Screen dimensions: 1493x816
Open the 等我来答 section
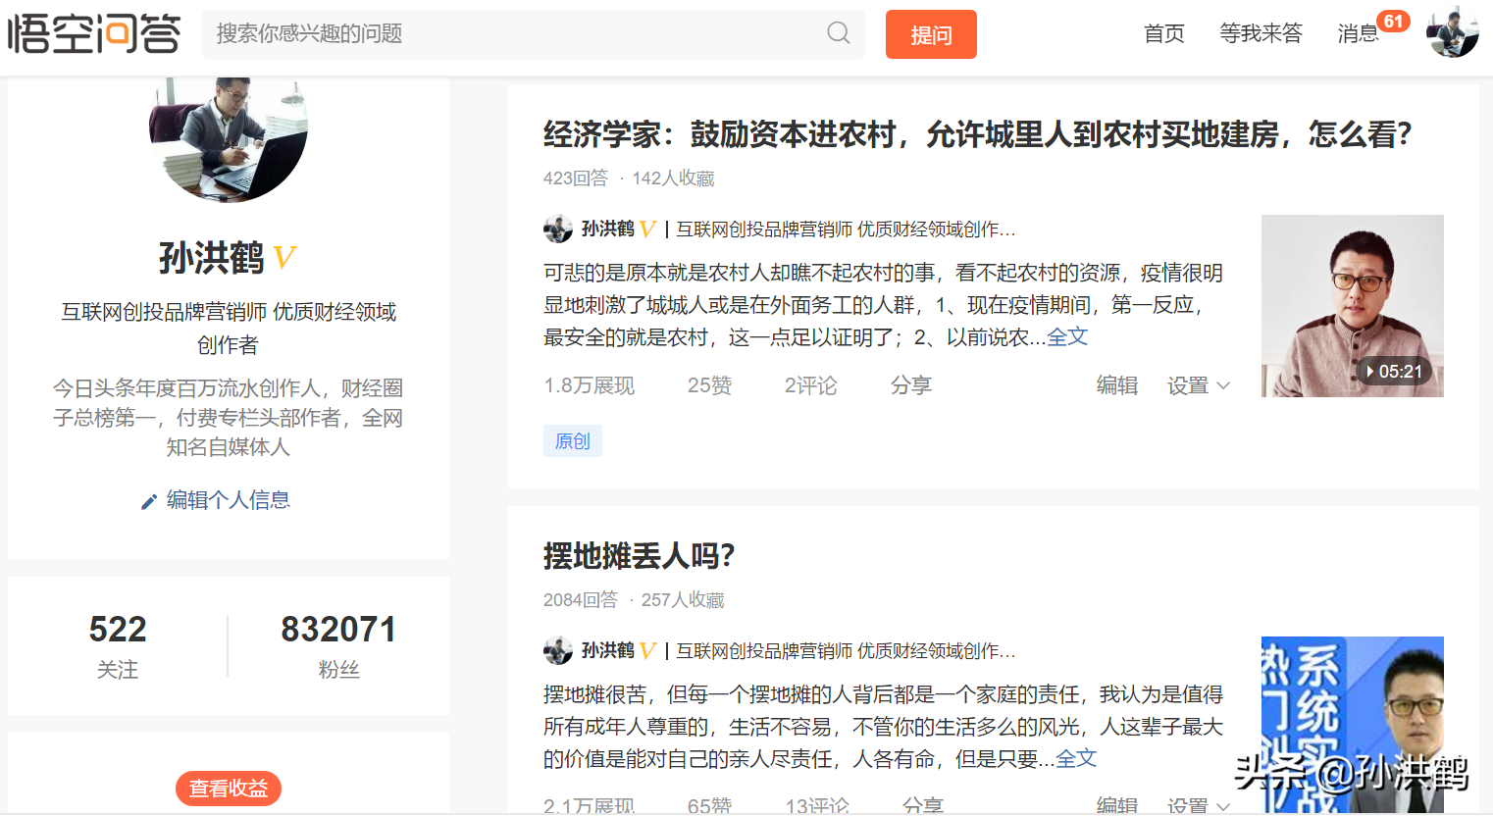coord(1261,32)
